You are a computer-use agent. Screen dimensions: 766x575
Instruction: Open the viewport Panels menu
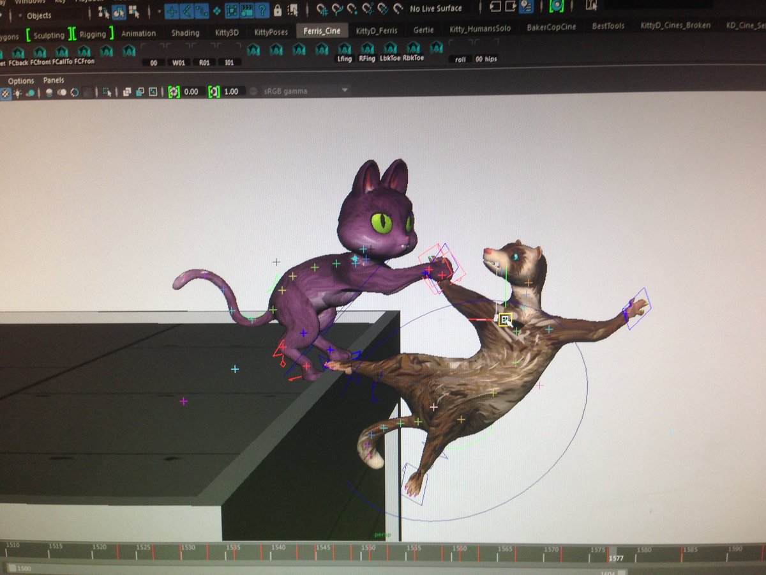54,81
